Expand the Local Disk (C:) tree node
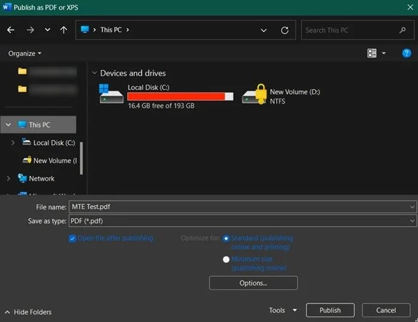This screenshot has width=418, height=322. (13, 143)
